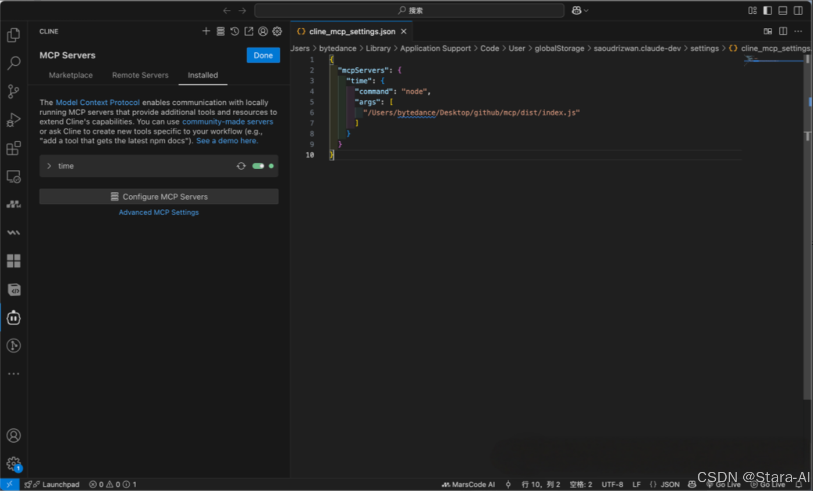Screen dimensions: 813x491
Task: Open the Remote Explorer monitor icon
Action: (13, 176)
